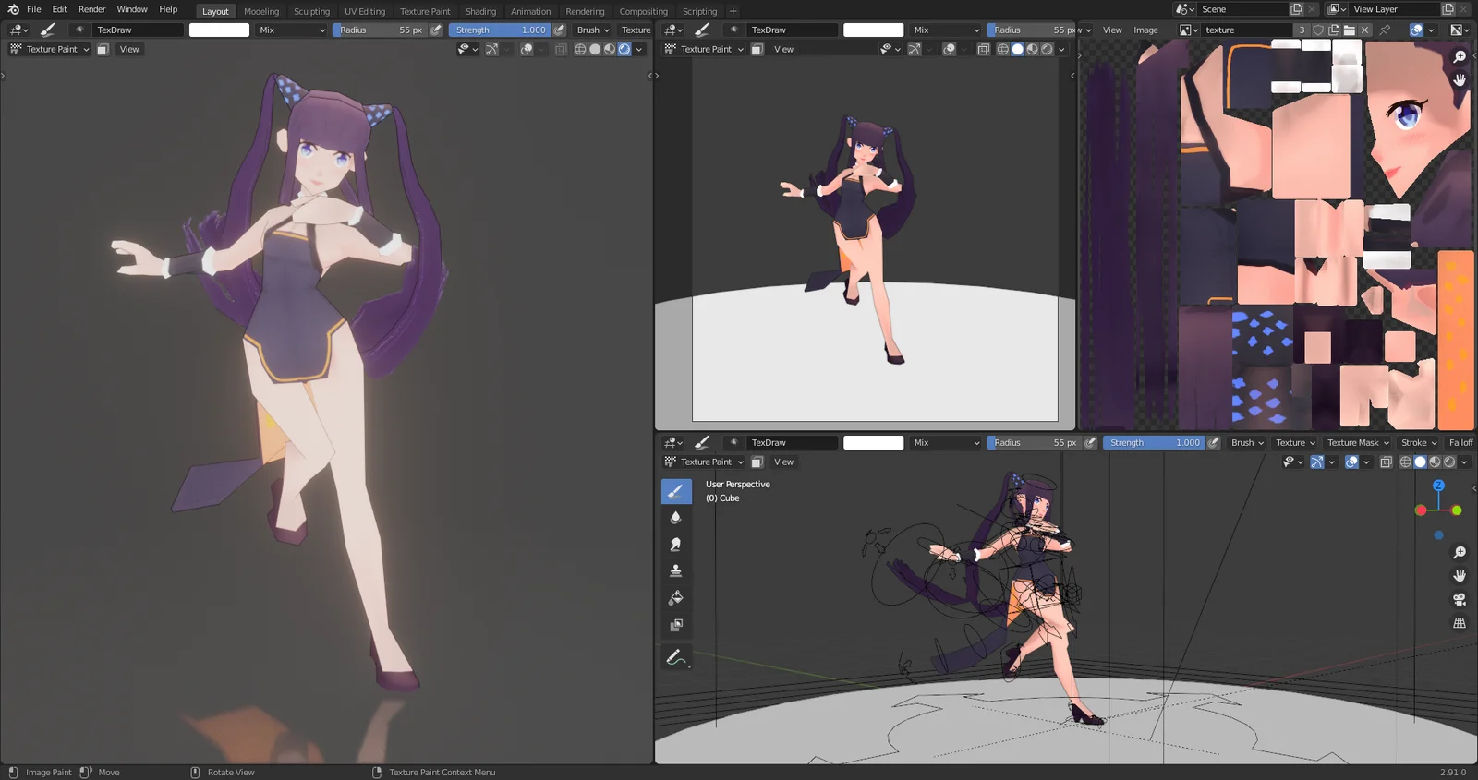The width and height of the screenshot is (1478, 780).
Task: Enable rendered shading in bottom-right viewport
Action: [1449, 462]
